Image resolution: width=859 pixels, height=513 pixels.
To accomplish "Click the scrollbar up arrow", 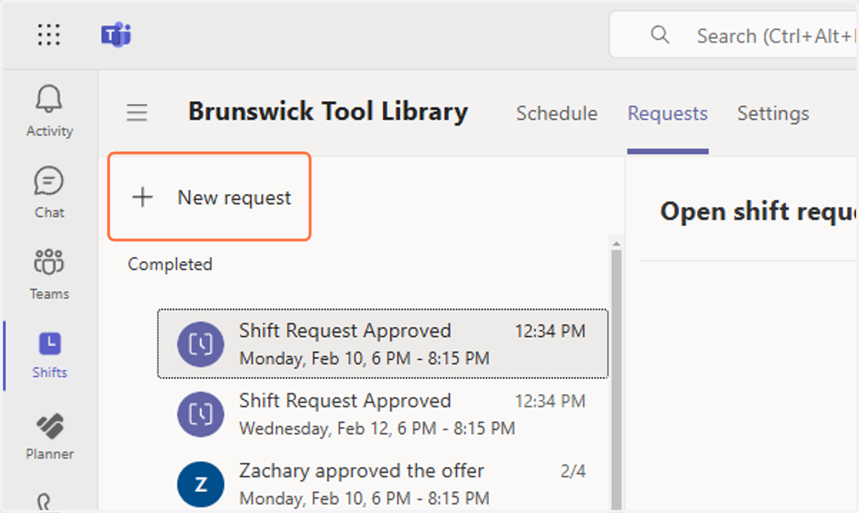I will click(615, 245).
